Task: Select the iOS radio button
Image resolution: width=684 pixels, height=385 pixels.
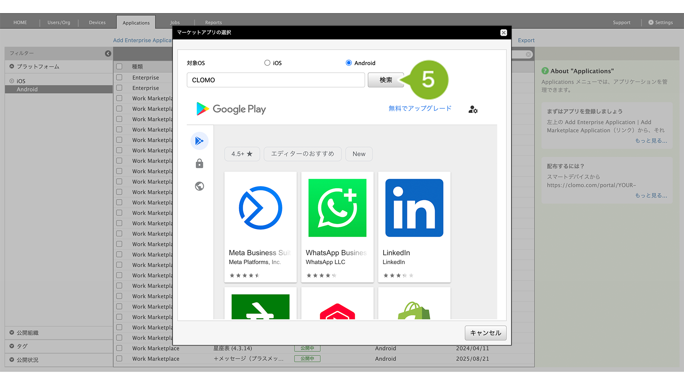Action: [x=267, y=63]
